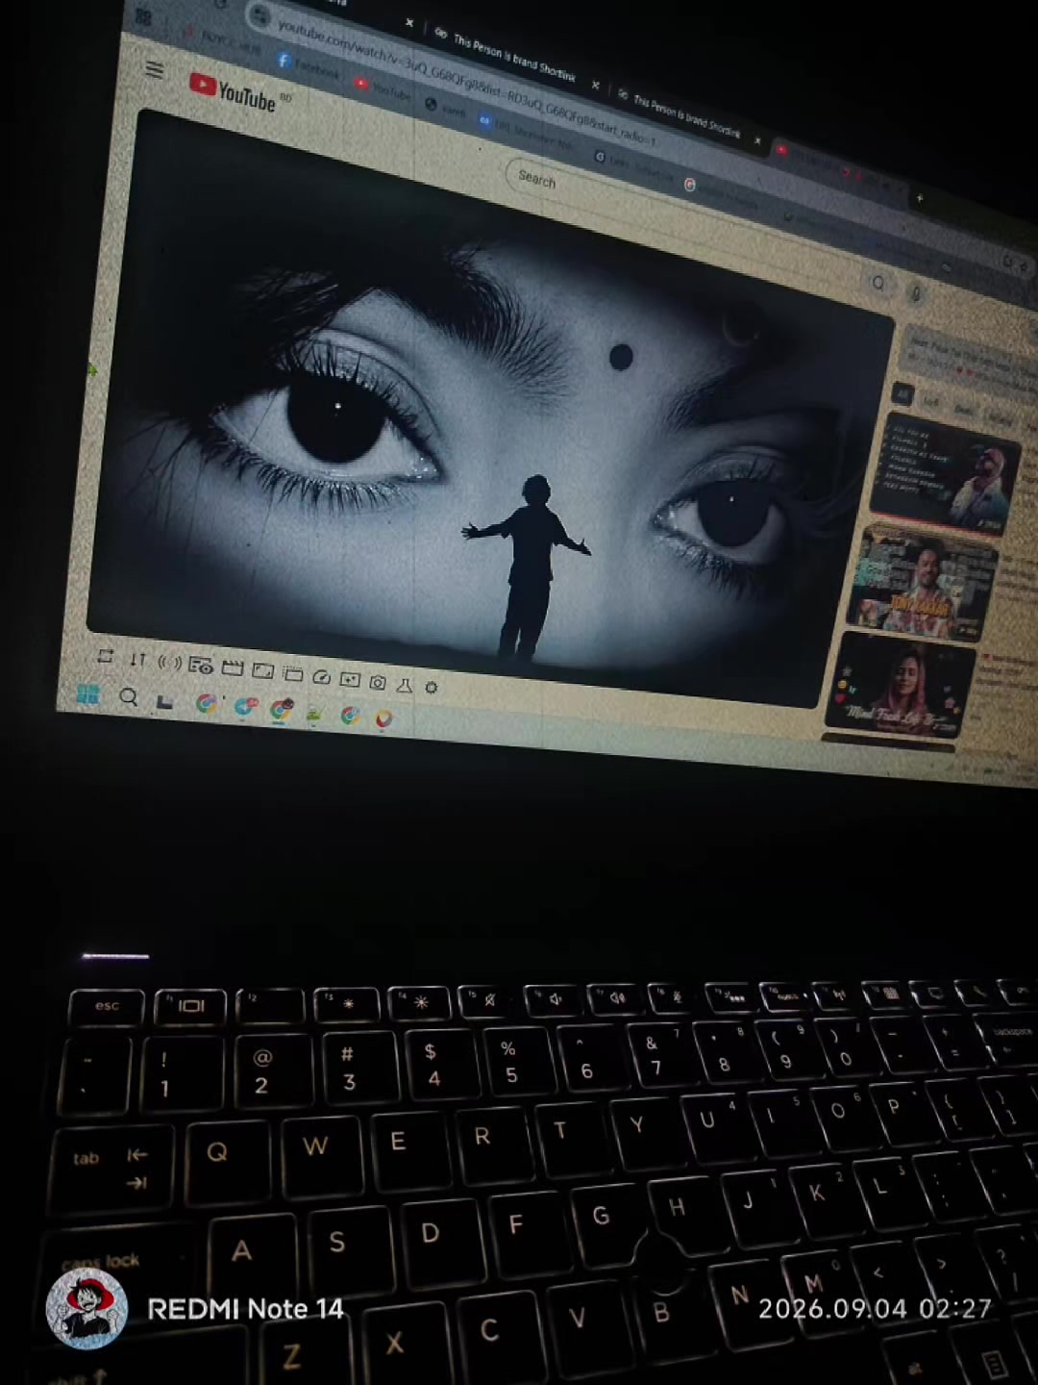Open the first Chrome taskbar icon
This screenshot has height=1385, width=1038.
point(205,704)
